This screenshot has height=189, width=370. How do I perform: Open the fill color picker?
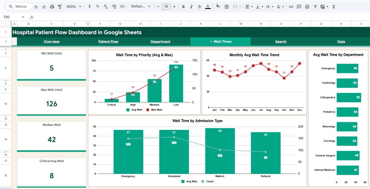click(218, 6)
